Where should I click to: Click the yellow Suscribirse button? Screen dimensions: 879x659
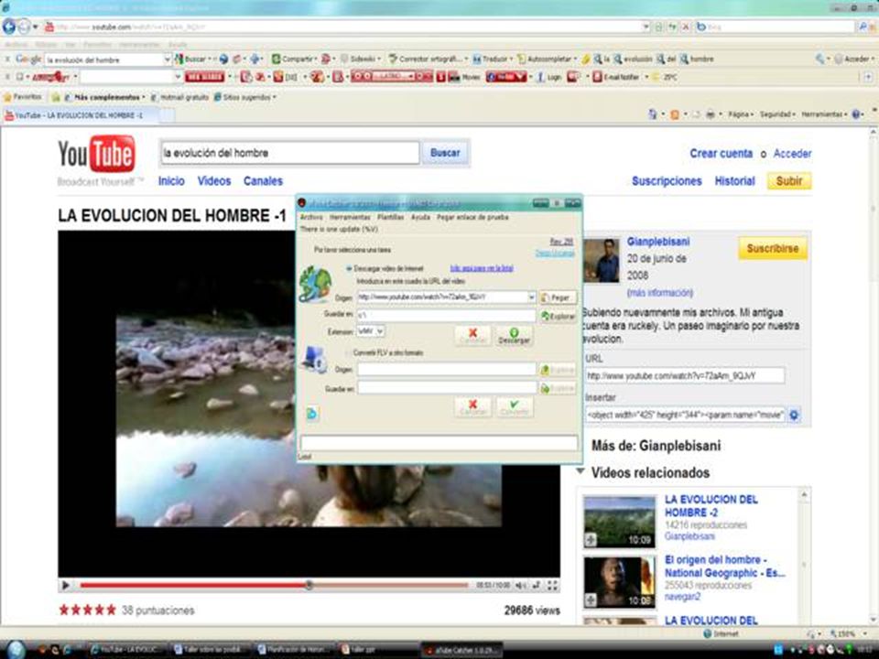click(773, 248)
